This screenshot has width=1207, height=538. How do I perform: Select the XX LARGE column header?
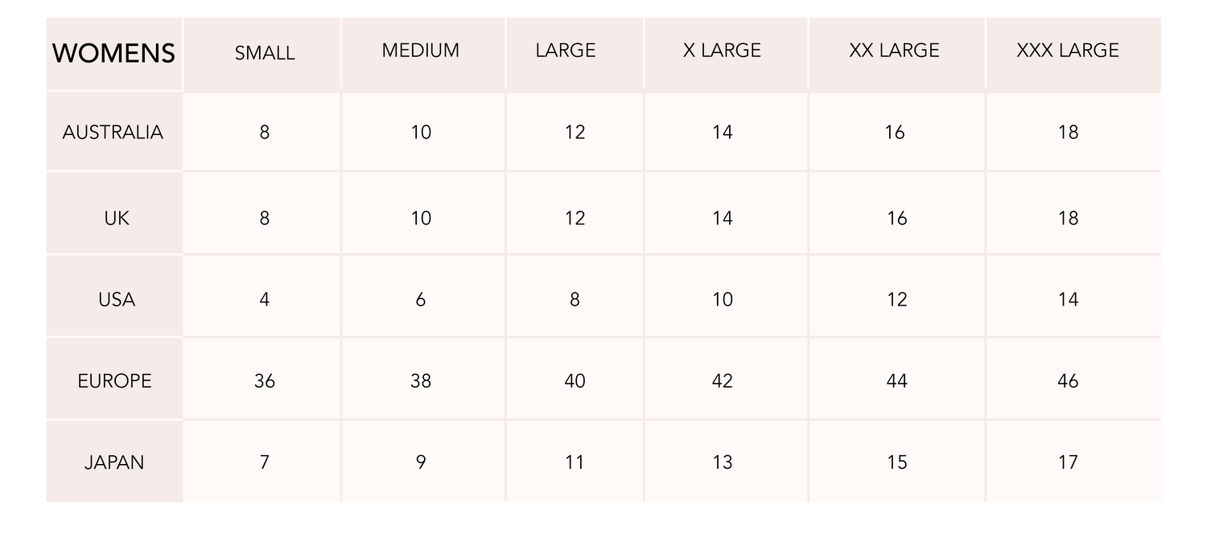(x=894, y=51)
